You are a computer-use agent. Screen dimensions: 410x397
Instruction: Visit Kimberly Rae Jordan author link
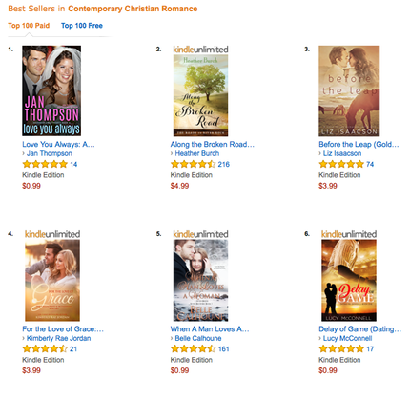click(x=58, y=338)
